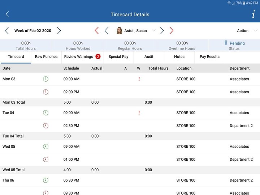Switch to Raw Punches tab
The image size is (260, 195).
pos(46,57)
